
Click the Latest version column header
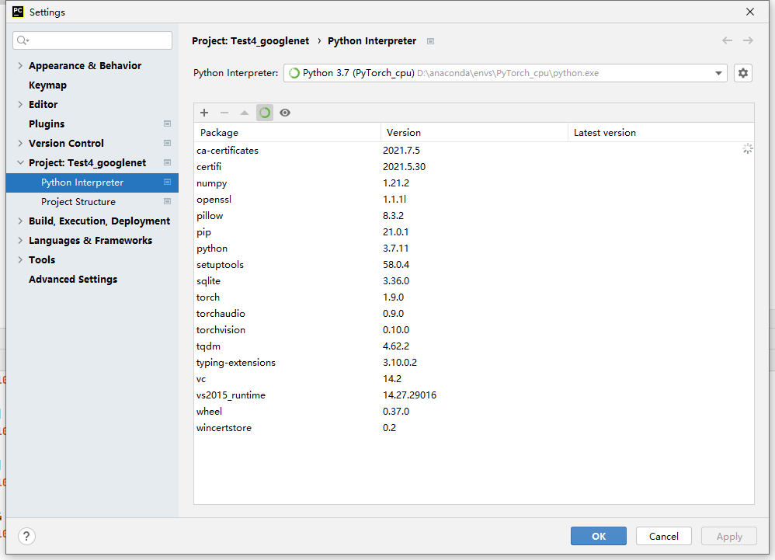[x=661, y=133]
